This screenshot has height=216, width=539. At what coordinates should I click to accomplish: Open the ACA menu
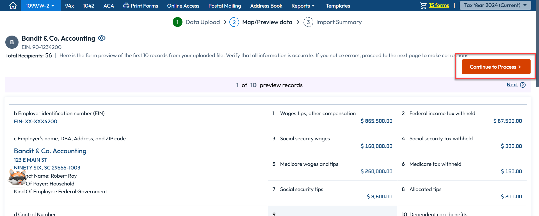[109, 6]
